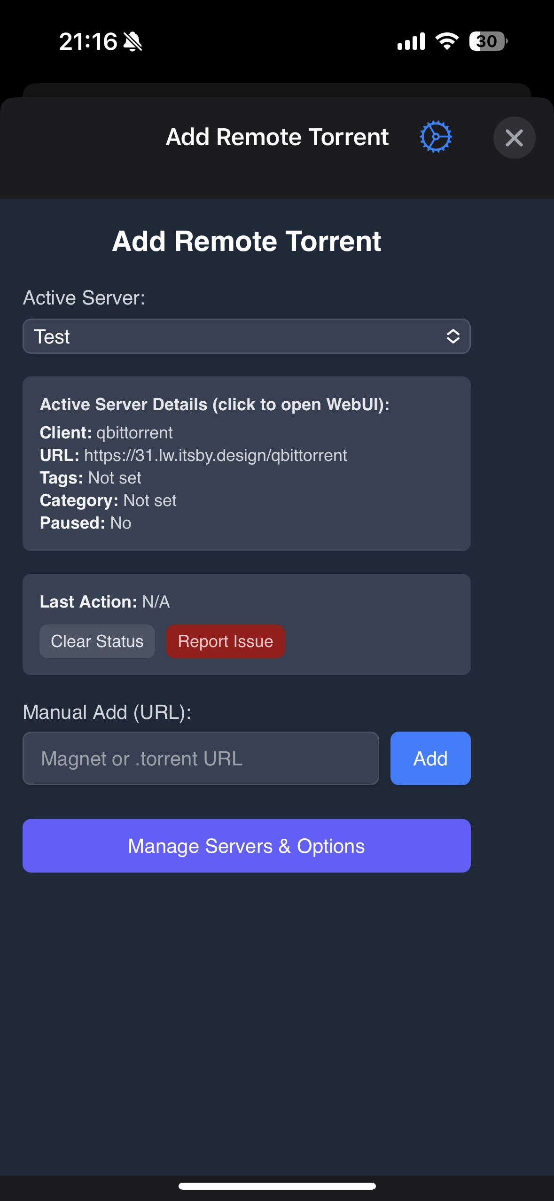Screen dimensions: 554x1201
Task: Tap the Wi-Fi icon in status bar
Action: point(447,41)
